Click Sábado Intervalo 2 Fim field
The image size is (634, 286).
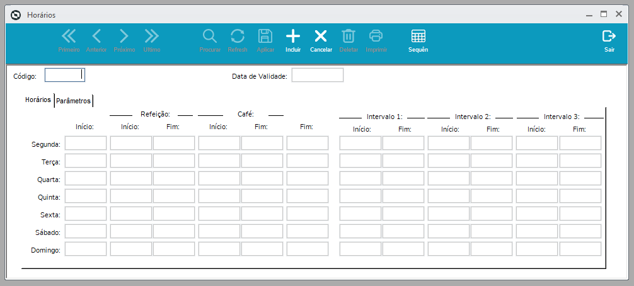point(492,231)
